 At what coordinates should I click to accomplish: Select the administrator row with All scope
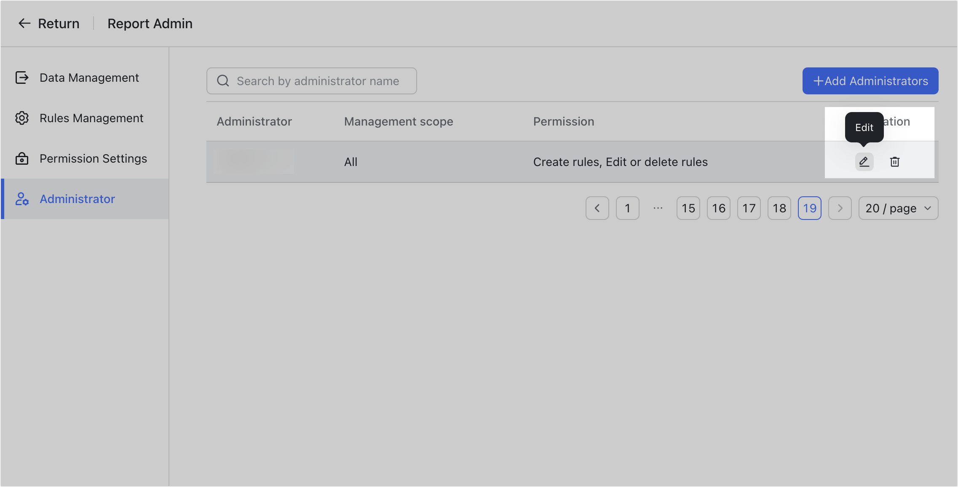coord(463,161)
